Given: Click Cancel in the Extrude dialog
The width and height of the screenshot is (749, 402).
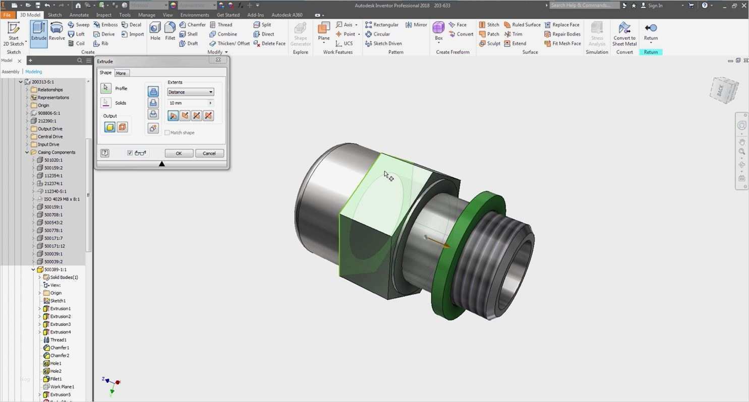Looking at the screenshot, I should point(209,153).
